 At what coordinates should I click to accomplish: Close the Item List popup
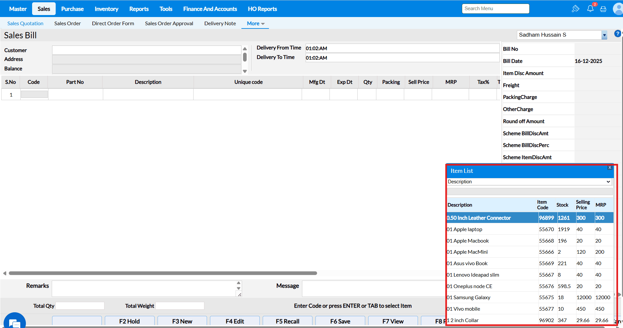(610, 168)
